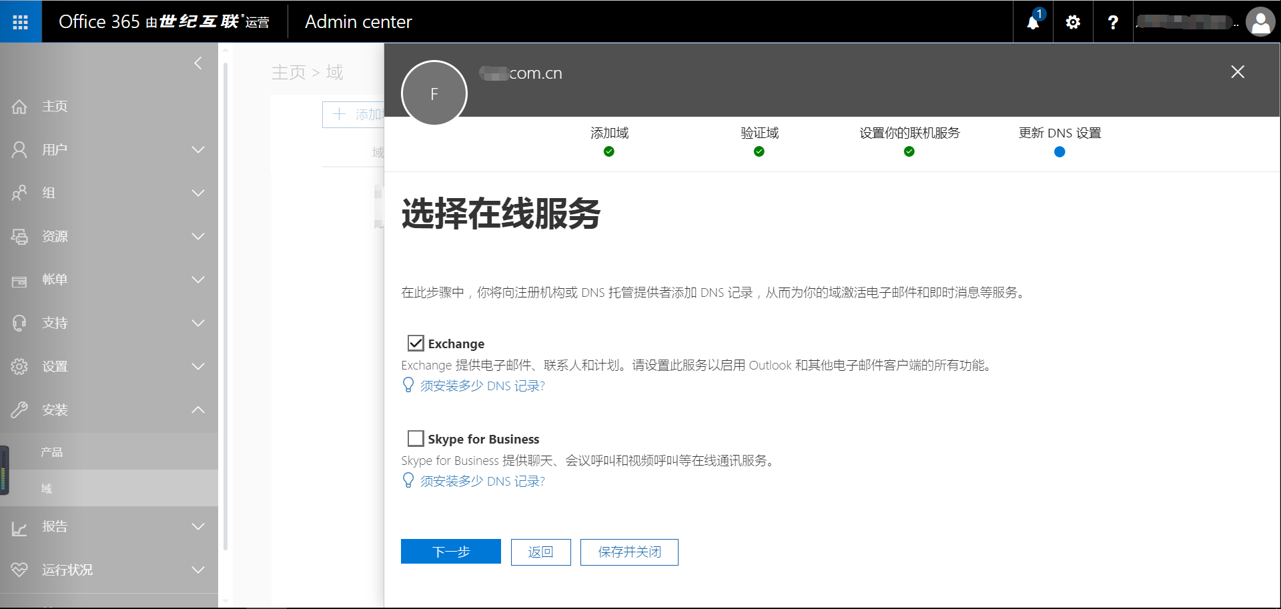Click the Setup wrench icon
The image size is (1281, 609).
[x=19, y=410]
